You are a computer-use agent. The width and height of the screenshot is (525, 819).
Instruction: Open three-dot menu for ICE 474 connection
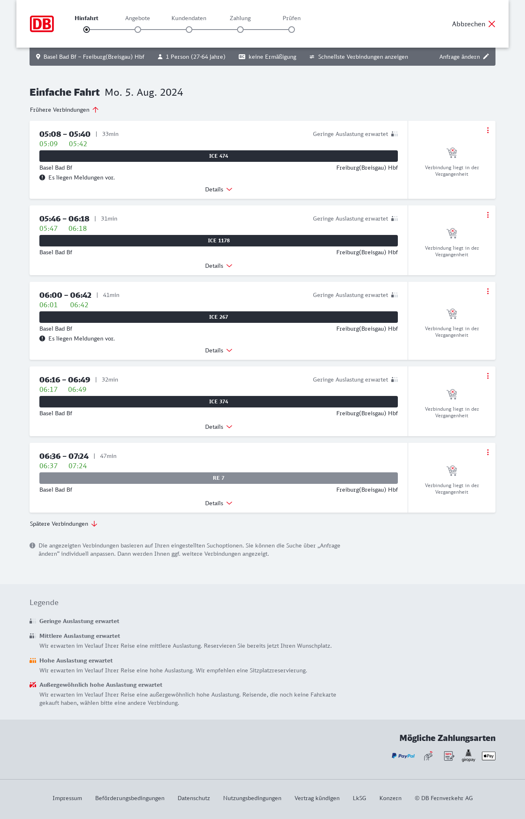pyautogui.click(x=488, y=130)
